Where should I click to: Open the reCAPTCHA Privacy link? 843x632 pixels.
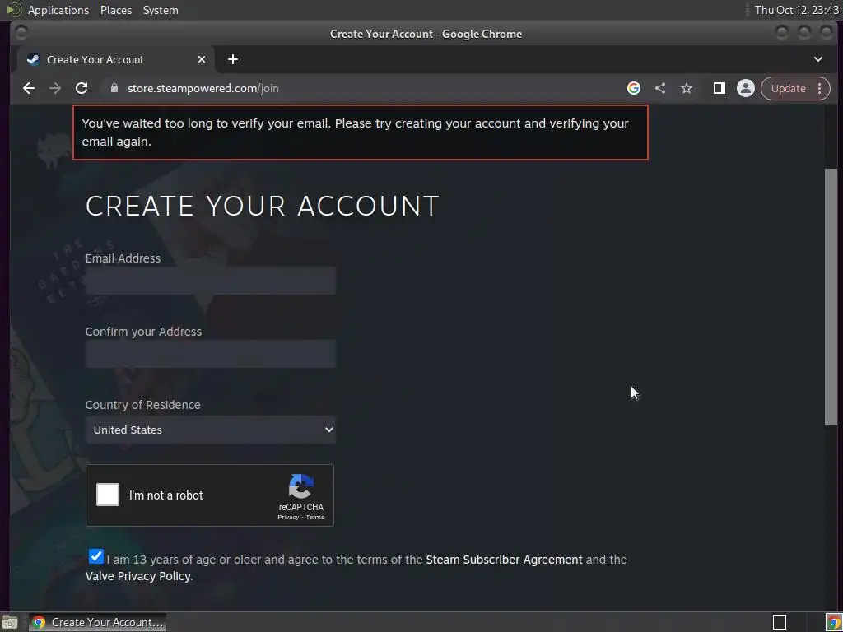[x=288, y=517]
